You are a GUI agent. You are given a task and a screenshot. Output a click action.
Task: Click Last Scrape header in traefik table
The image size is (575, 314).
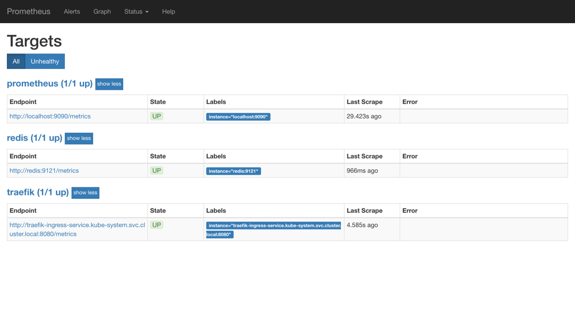(x=365, y=210)
